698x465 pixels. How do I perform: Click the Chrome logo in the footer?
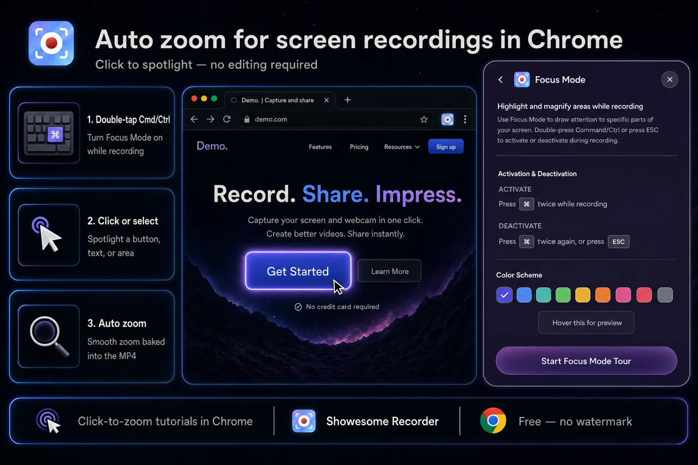tap(493, 421)
